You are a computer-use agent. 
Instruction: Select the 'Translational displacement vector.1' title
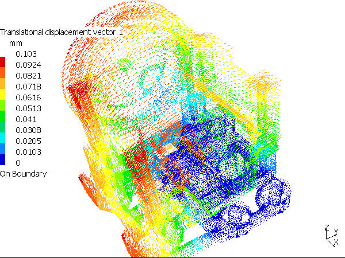point(61,32)
